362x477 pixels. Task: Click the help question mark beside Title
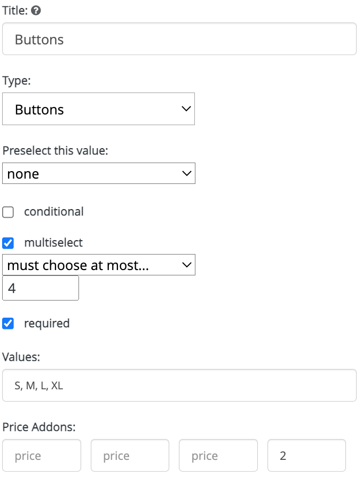pos(36,11)
